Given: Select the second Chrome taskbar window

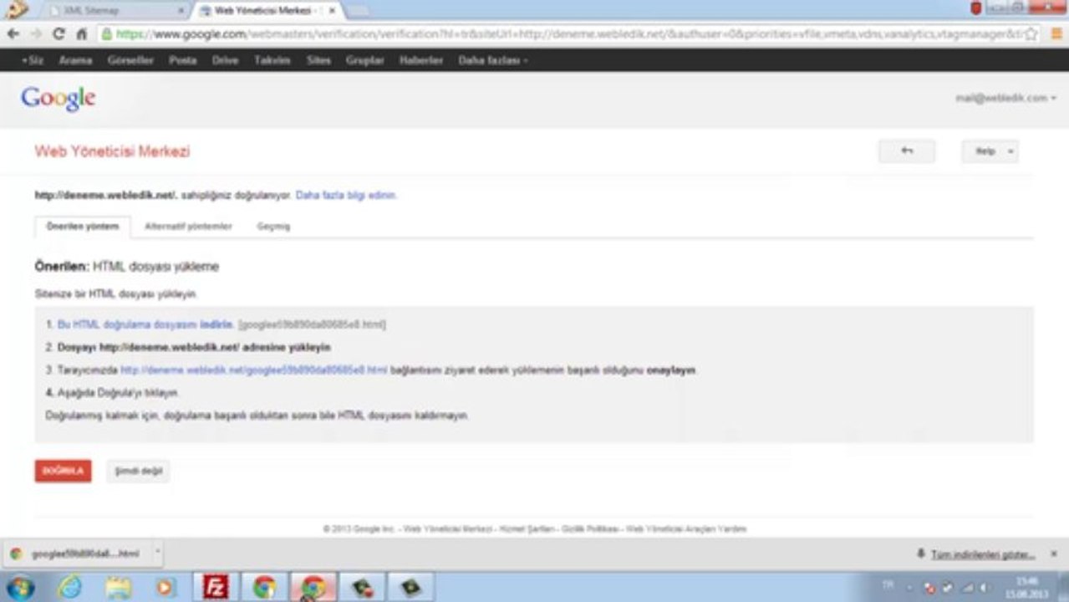Looking at the screenshot, I should (313, 587).
